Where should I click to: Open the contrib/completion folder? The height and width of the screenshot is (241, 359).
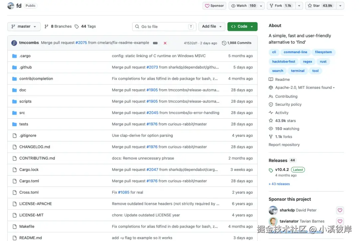36,78
